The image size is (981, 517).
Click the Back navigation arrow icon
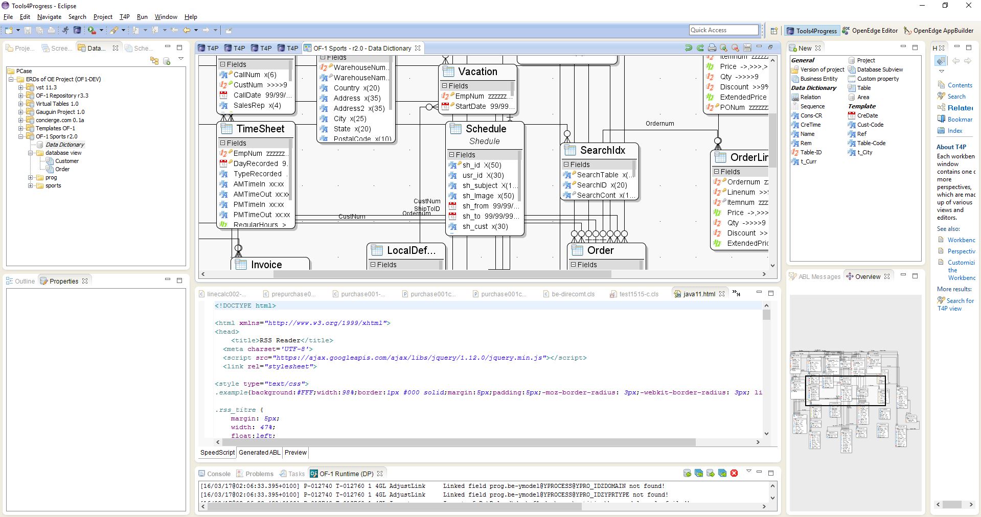187,30
